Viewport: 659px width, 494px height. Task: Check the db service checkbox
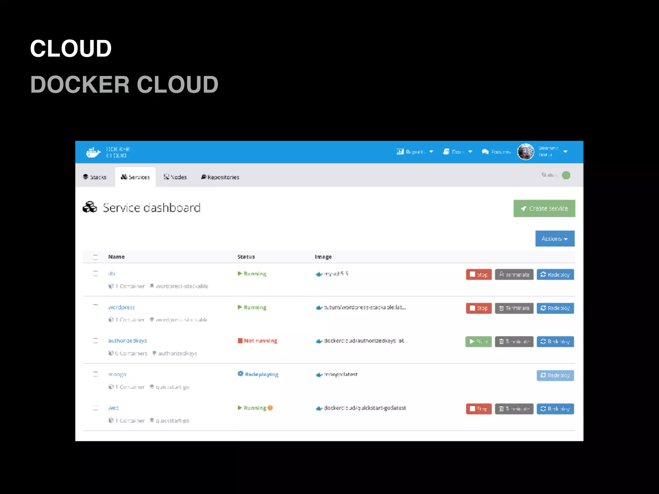point(96,274)
